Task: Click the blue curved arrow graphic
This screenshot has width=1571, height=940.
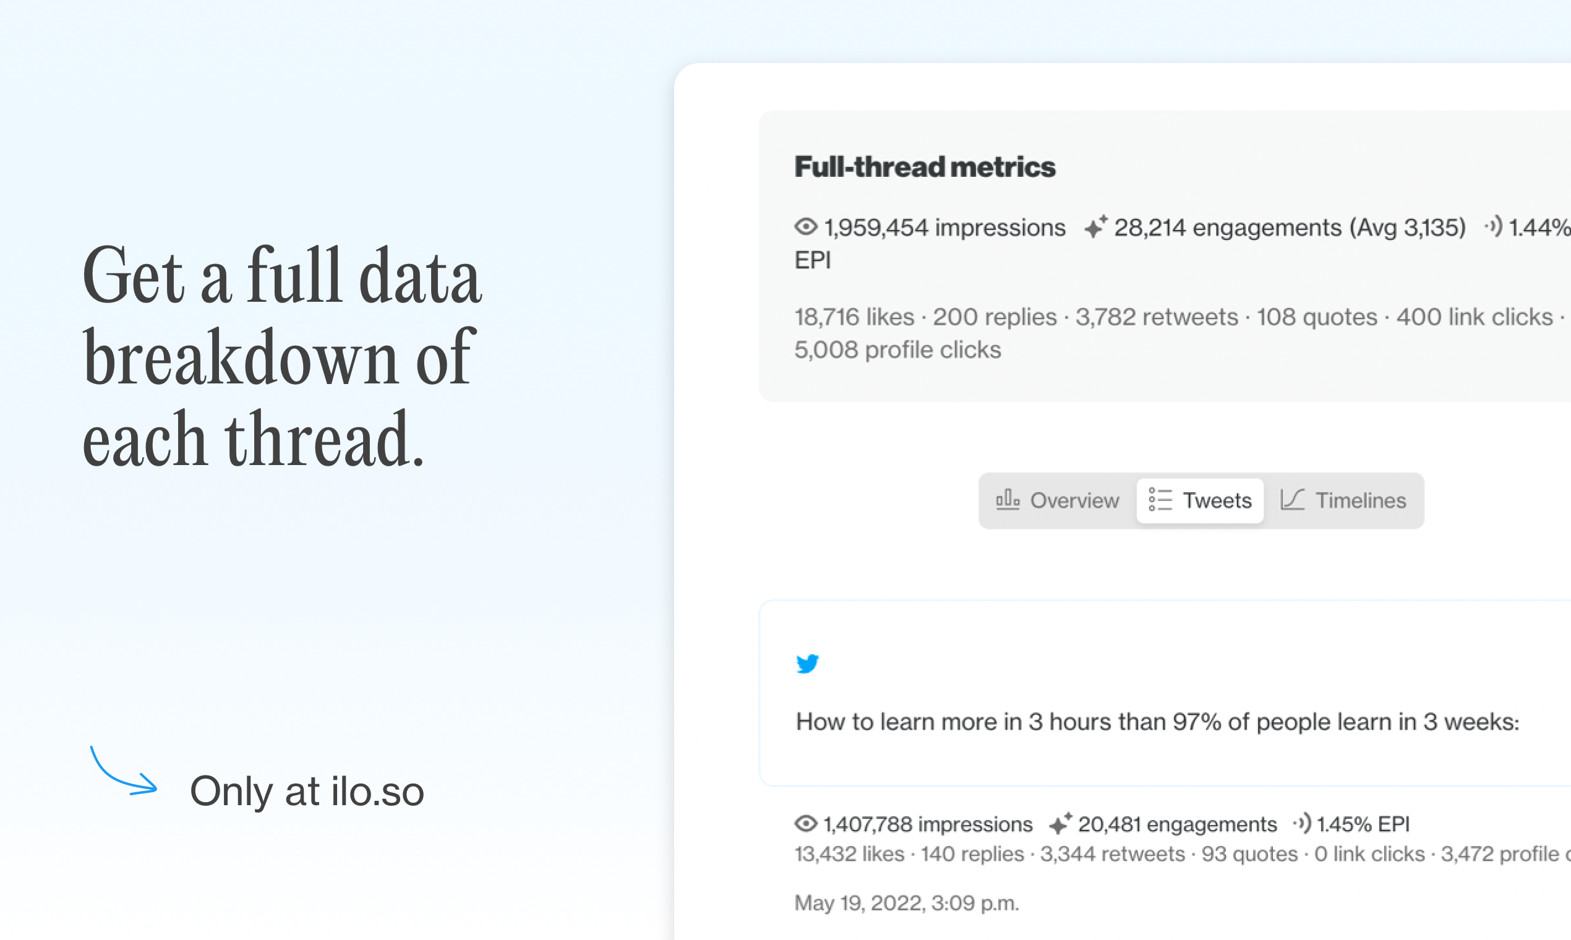Action: (124, 770)
